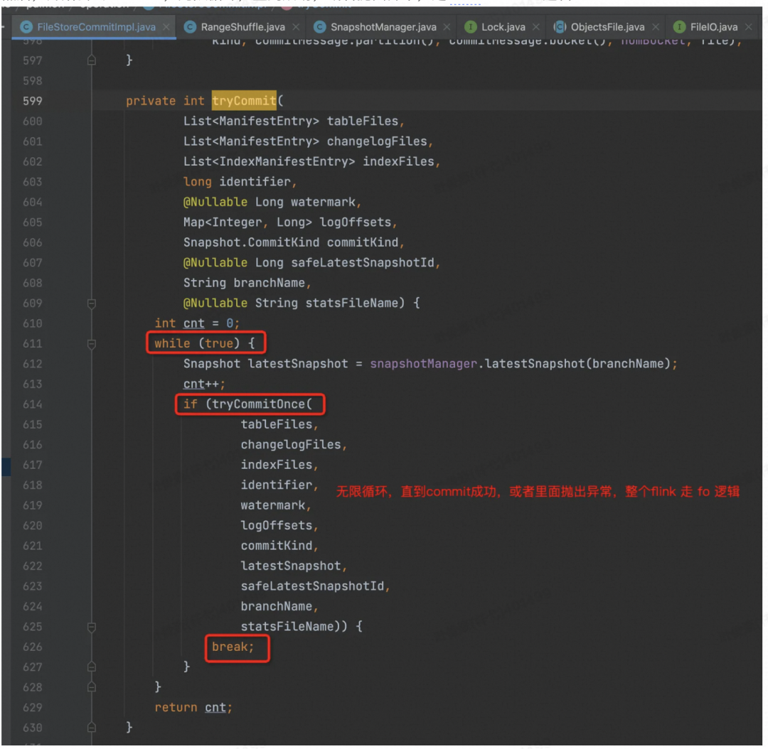768x749 pixels.
Task: Click line number 599 in the gutter
Action: tap(32, 101)
